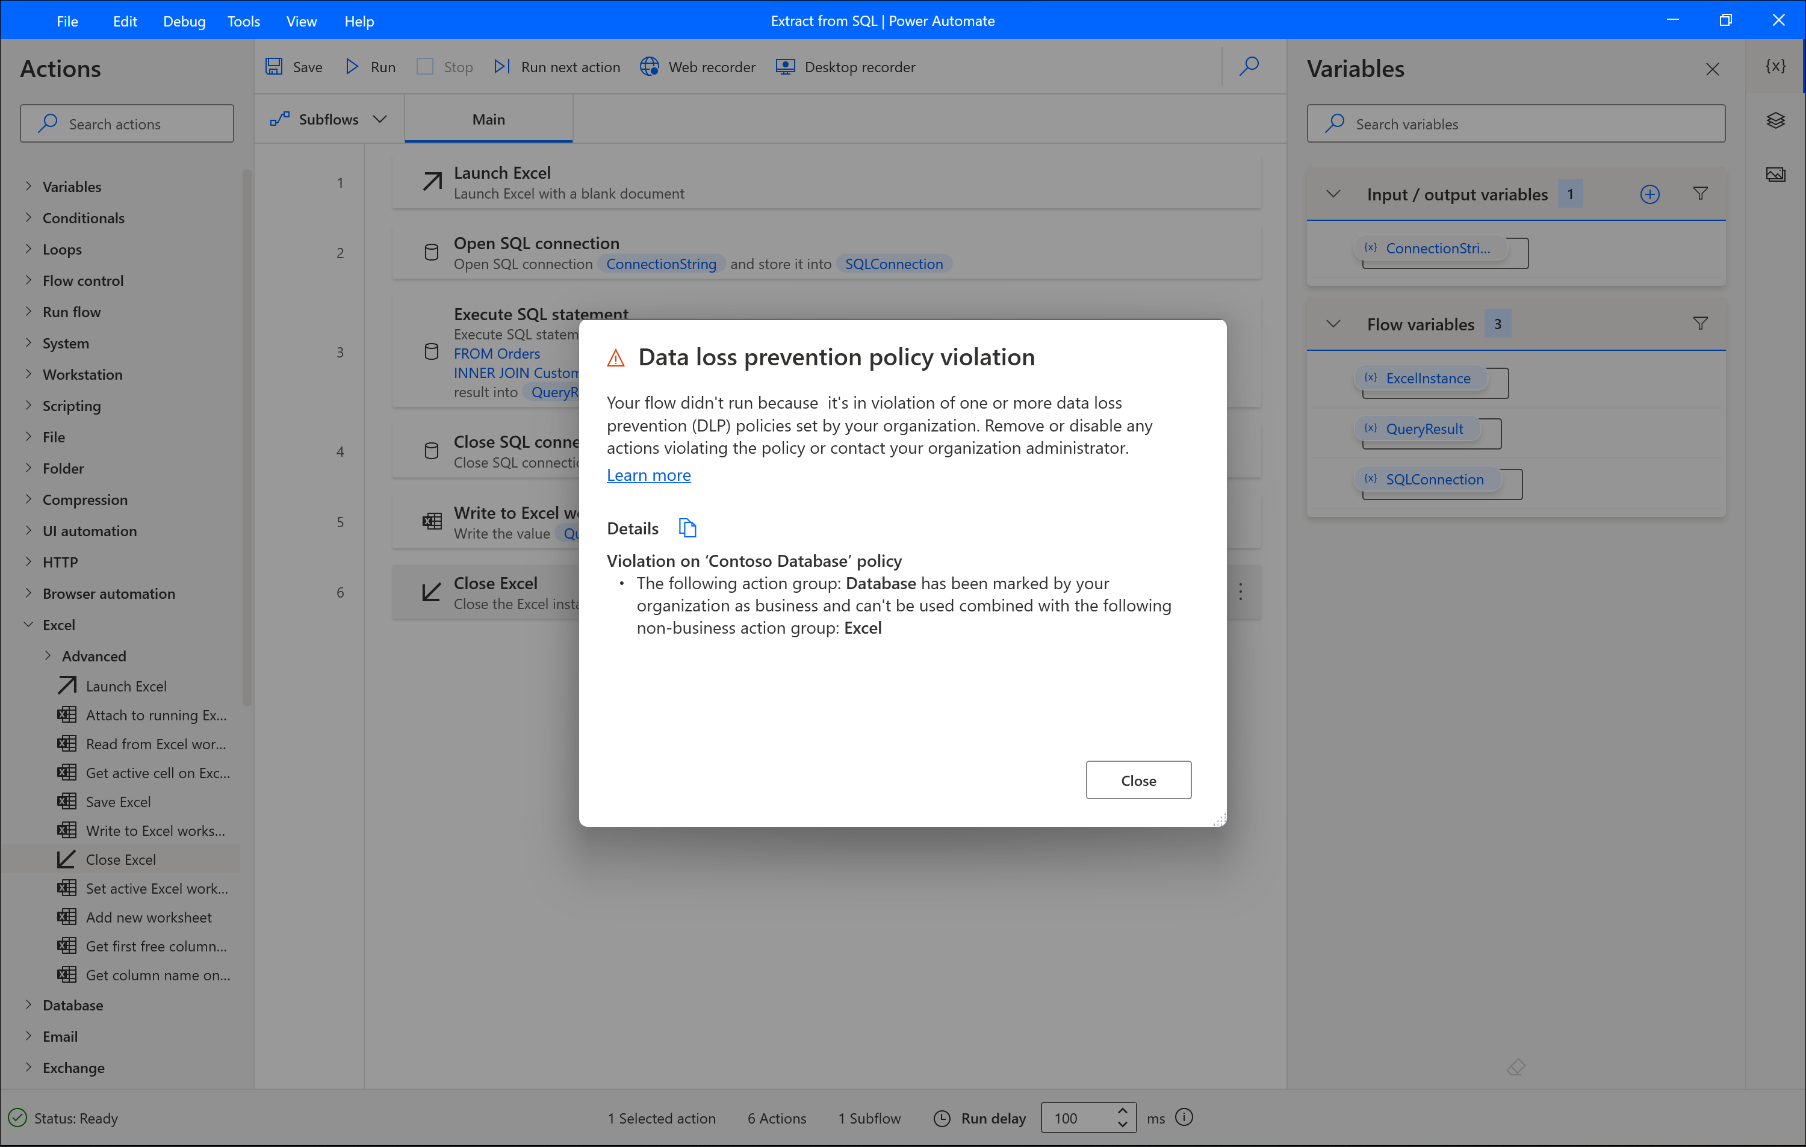The width and height of the screenshot is (1806, 1147).
Task: Click the copy details icon in dialog
Action: (687, 527)
